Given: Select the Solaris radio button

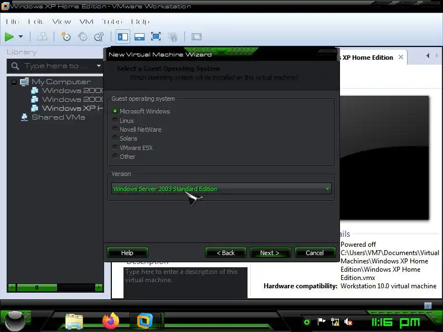Looking at the screenshot, I should click(115, 138).
